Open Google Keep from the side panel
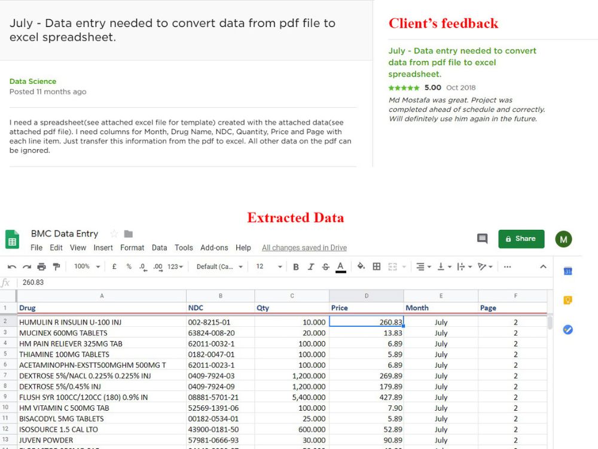The height and width of the screenshot is (449, 598). (x=567, y=299)
